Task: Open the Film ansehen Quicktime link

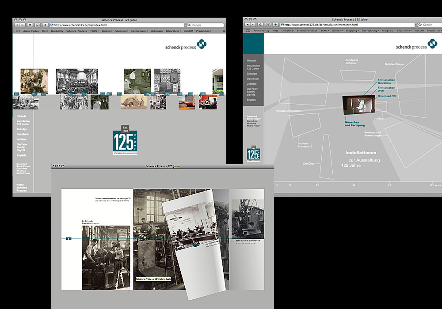Action: click(386, 81)
